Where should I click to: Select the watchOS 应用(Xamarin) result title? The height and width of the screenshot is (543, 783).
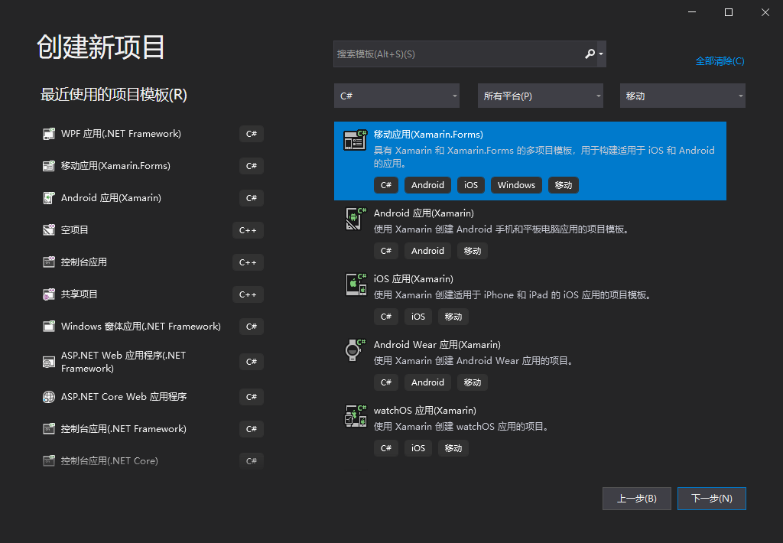tap(424, 411)
